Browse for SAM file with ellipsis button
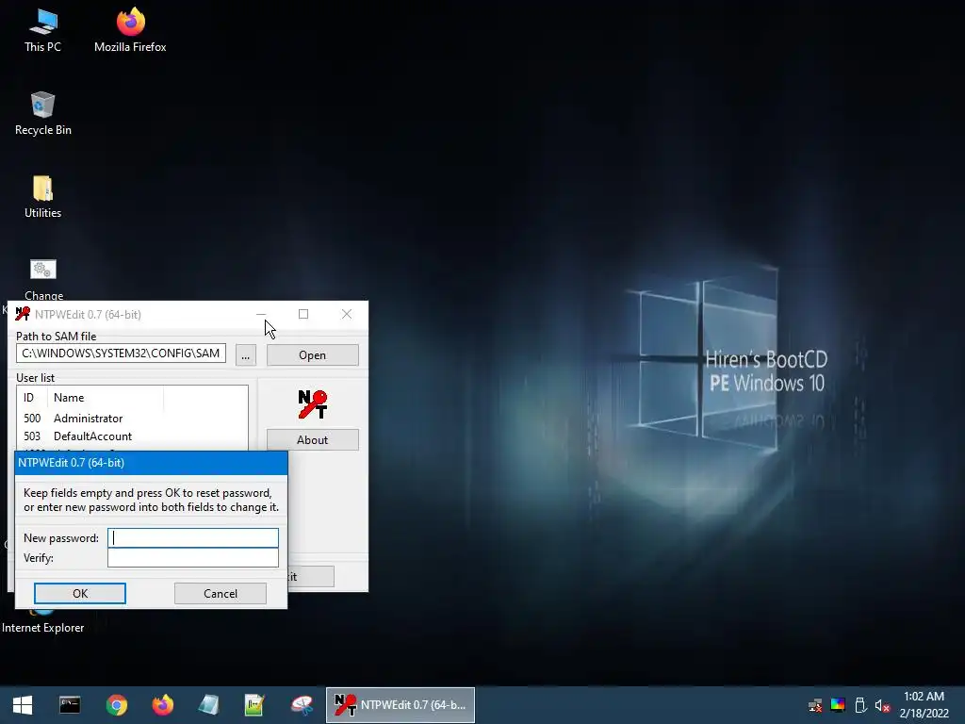The height and width of the screenshot is (724, 965). click(246, 355)
